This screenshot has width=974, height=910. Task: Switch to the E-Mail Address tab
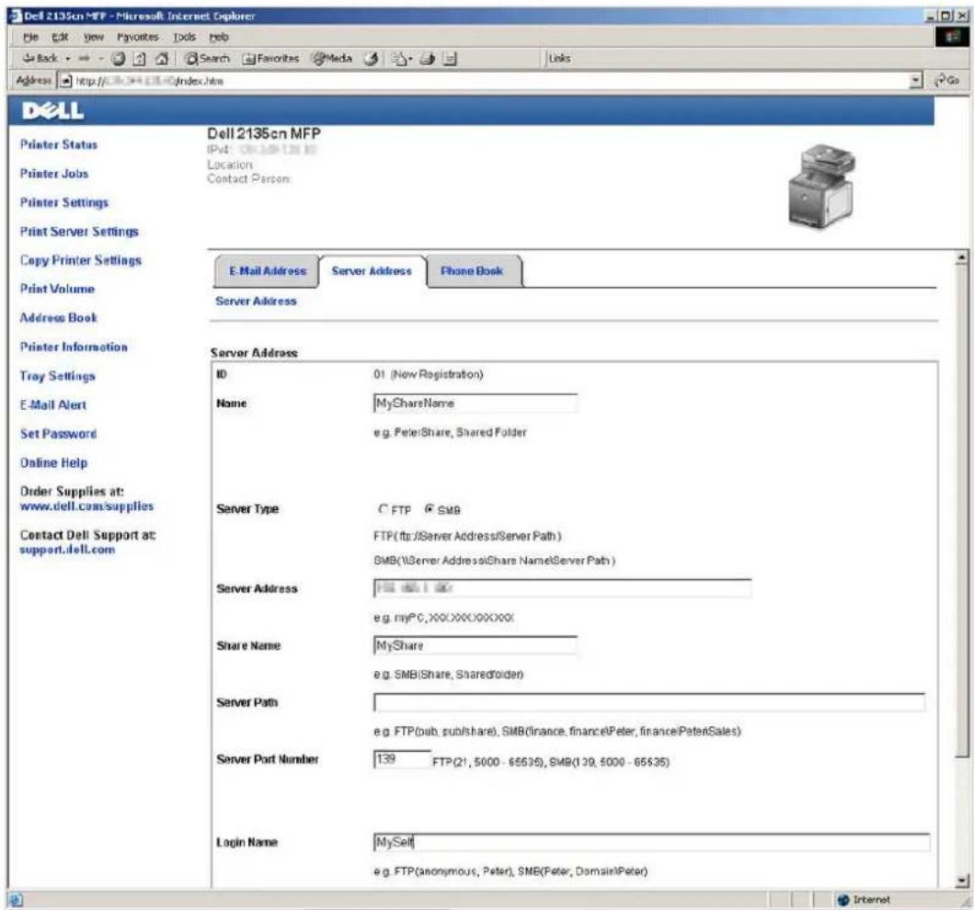[x=267, y=271]
